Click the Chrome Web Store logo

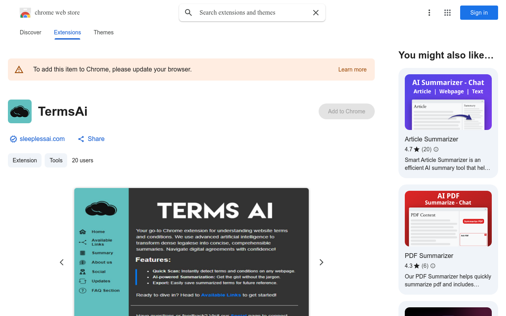point(25,13)
